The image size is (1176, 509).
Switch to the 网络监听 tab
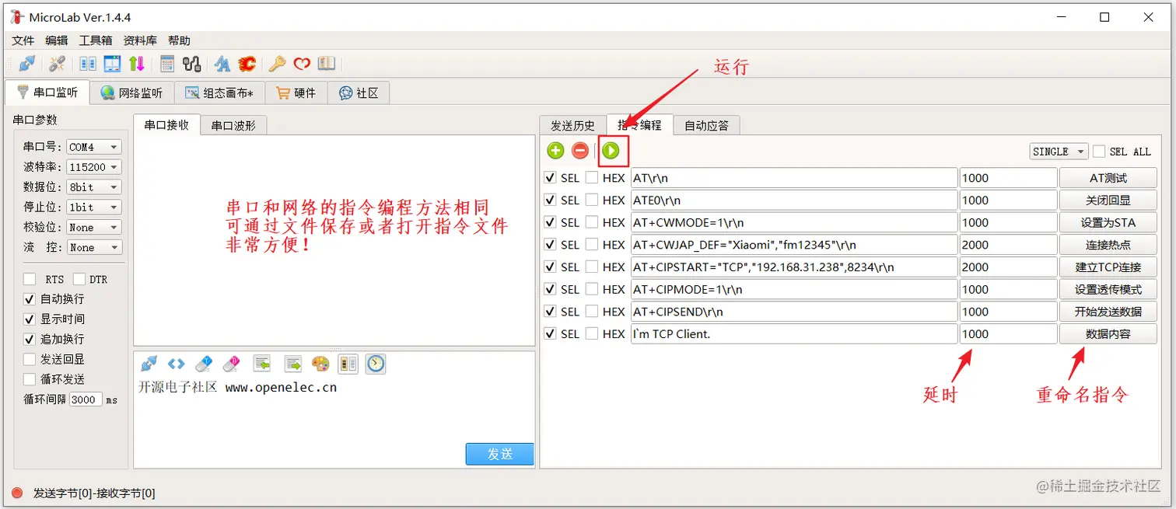[132, 92]
